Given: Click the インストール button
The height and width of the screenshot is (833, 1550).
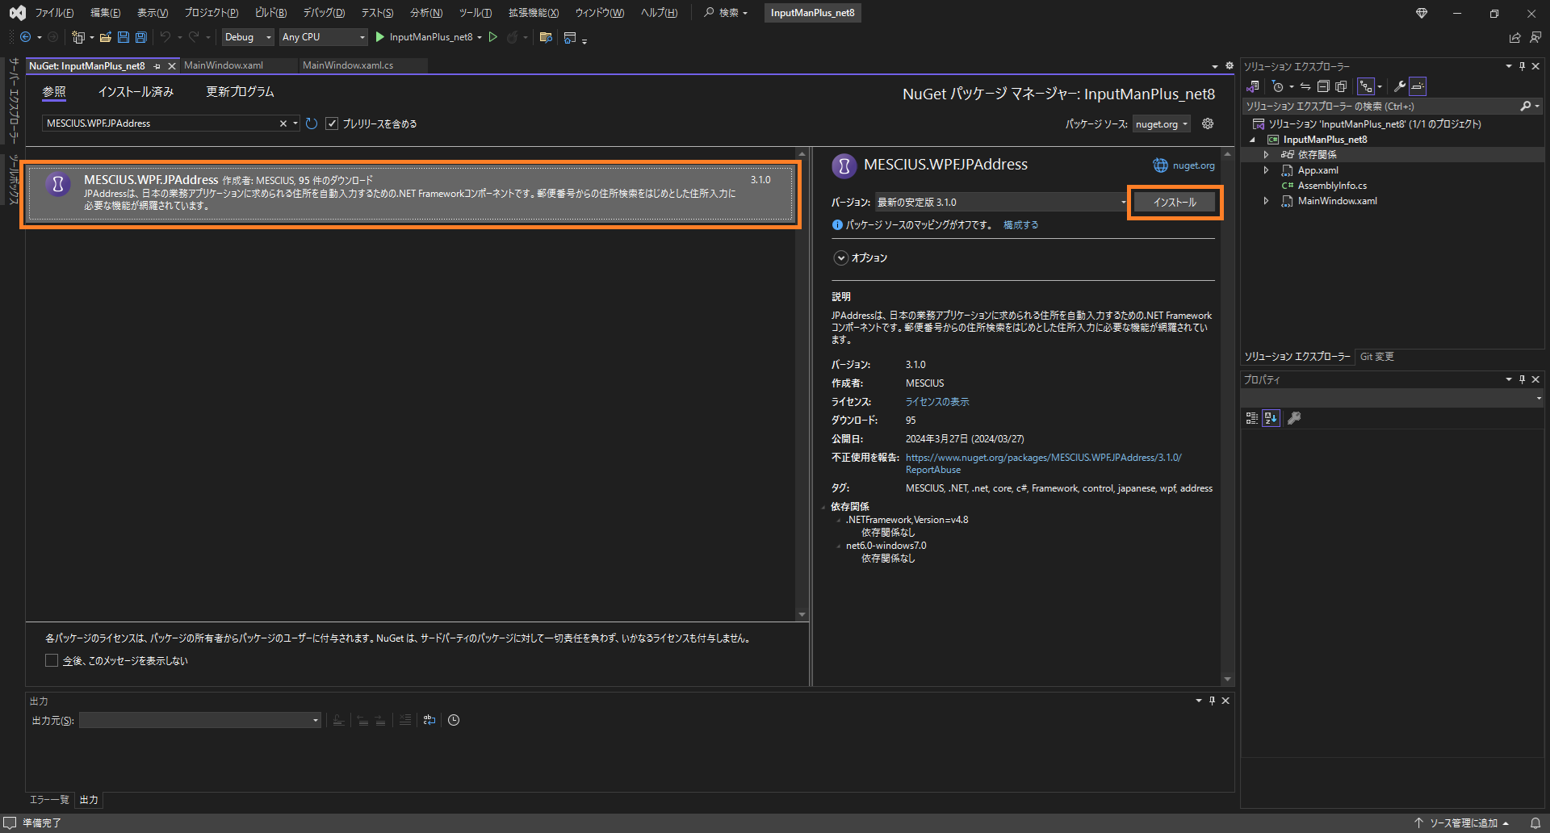Looking at the screenshot, I should tap(1175, 203).
